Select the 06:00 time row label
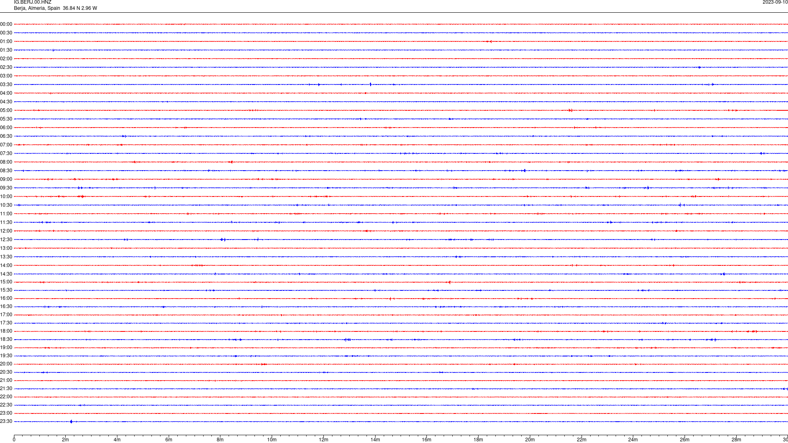Viewport: 788px width, 443px height. coord(6,128)
